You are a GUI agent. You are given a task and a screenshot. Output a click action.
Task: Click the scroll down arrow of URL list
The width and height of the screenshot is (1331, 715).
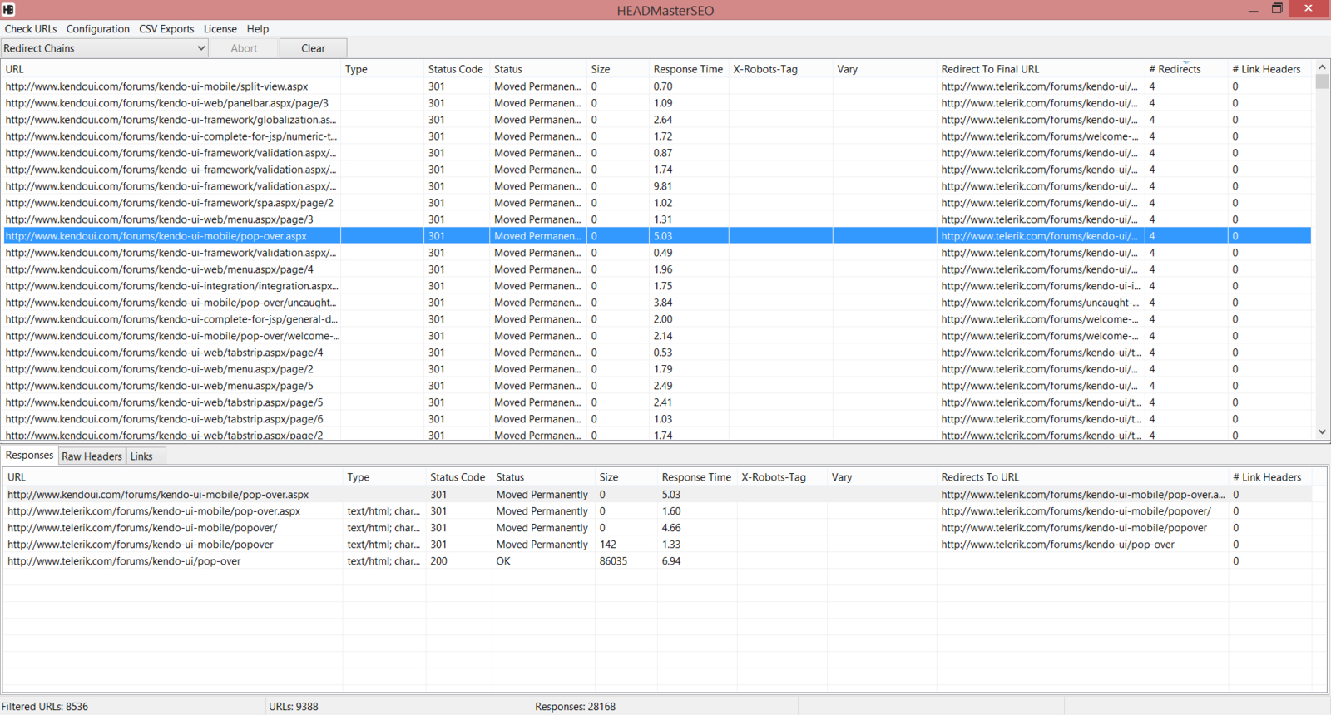point(1322,432)
